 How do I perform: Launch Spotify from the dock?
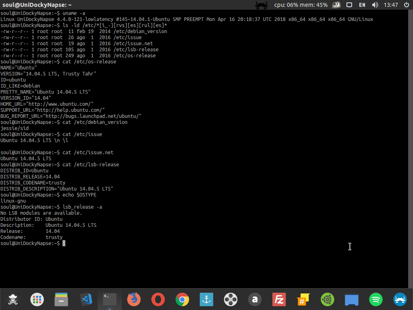tap(376, 300)
